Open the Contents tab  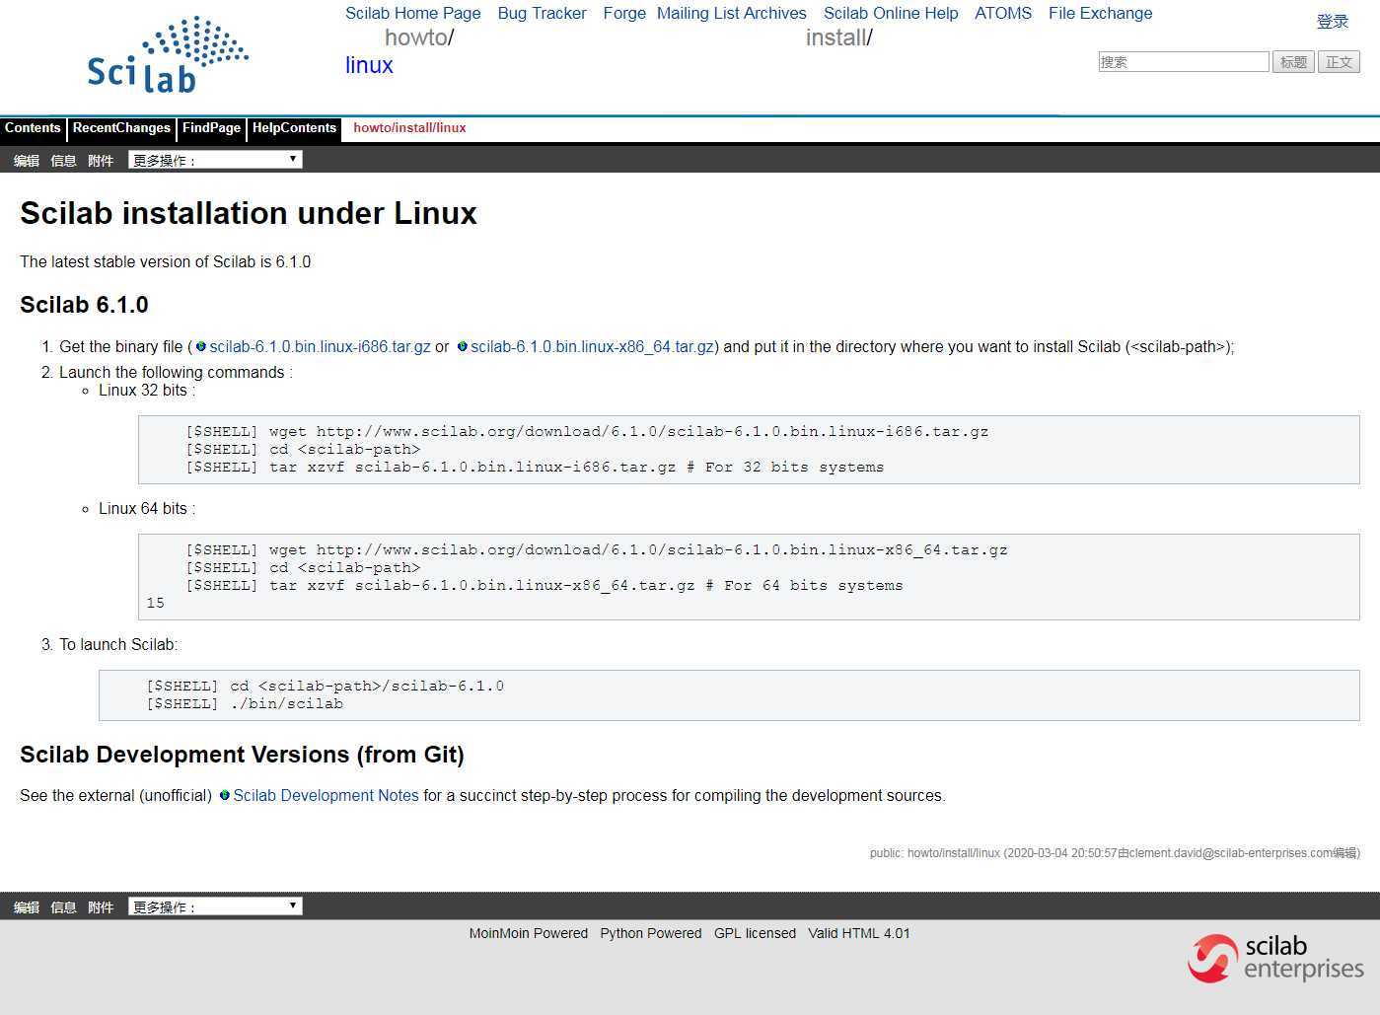[33, 128]
